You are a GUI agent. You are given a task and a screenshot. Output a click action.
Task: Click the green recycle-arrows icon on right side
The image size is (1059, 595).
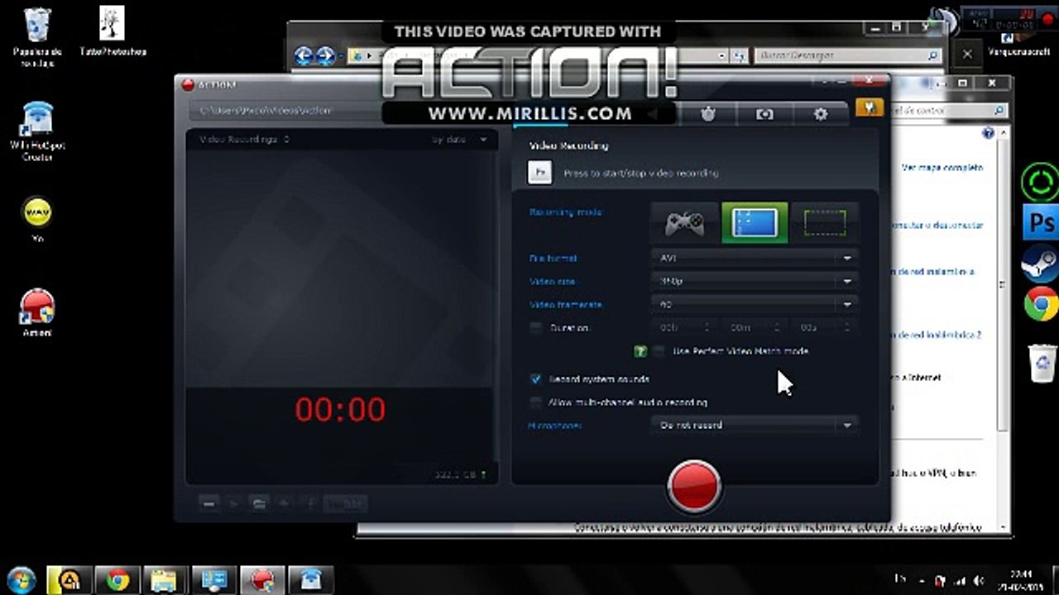click(1041, 182)
